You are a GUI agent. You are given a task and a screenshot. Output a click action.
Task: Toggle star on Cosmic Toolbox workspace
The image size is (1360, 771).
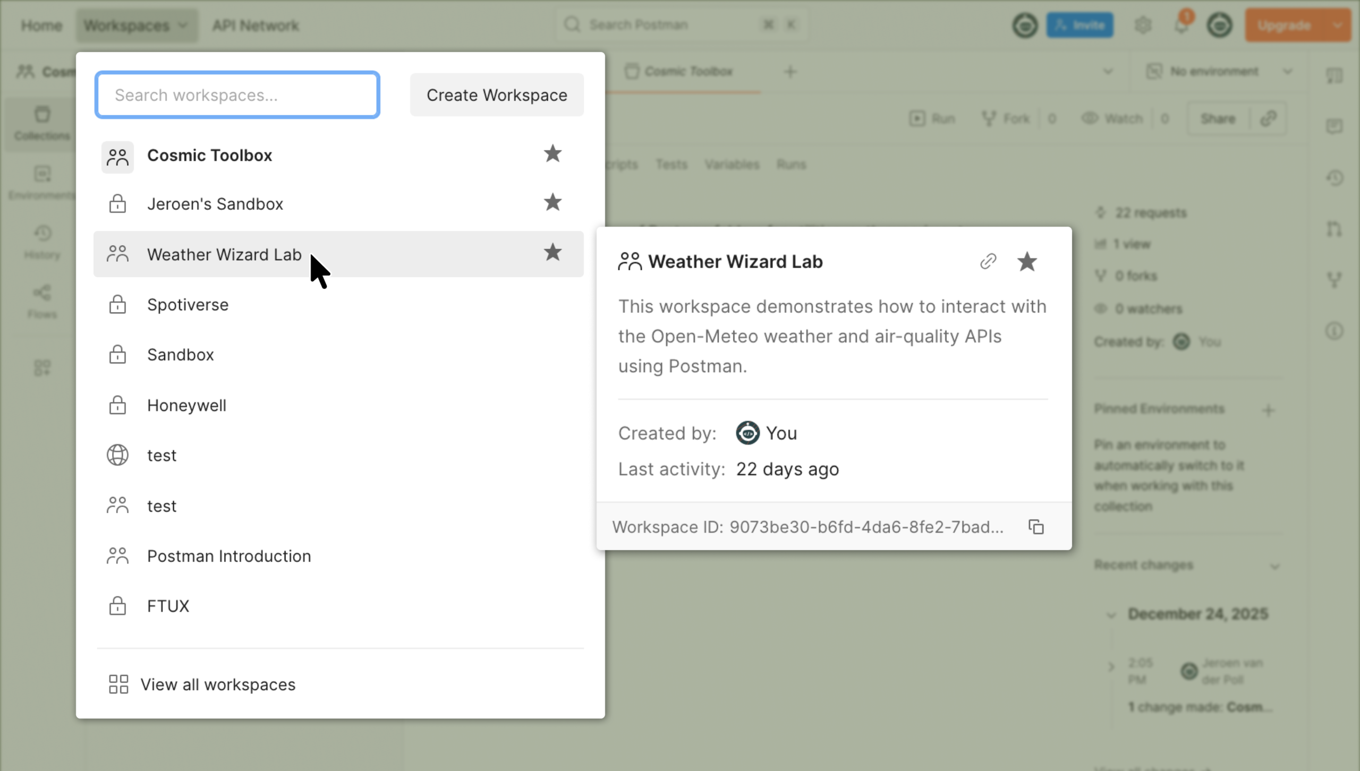(552, 155)
